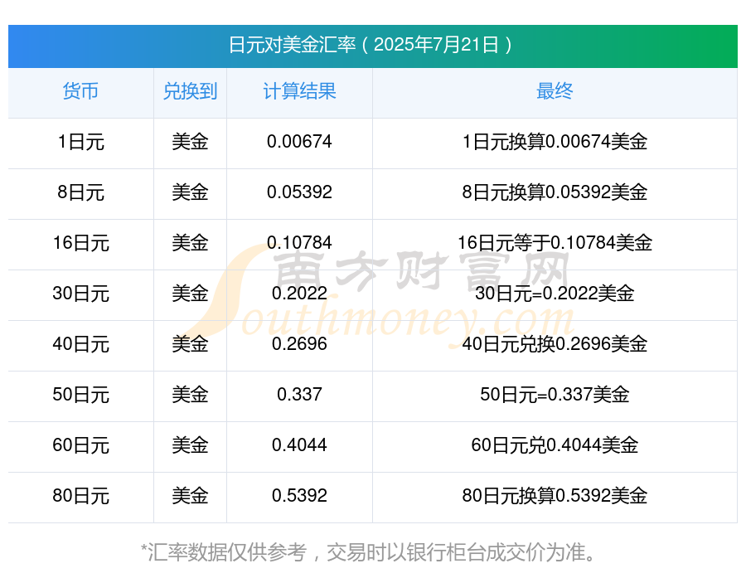This screenshot has height=578, width=746.
Task: Select the 1日元 cell
Action: 80,142
